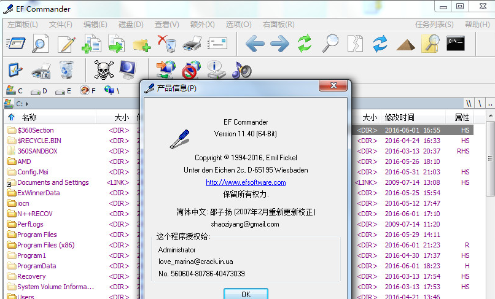495x299 pixels.
Task: Click the magnifier over page view icon
Action: point(40,43)
